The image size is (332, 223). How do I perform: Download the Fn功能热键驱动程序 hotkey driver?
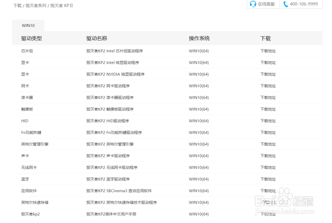[x=268, y=132]
